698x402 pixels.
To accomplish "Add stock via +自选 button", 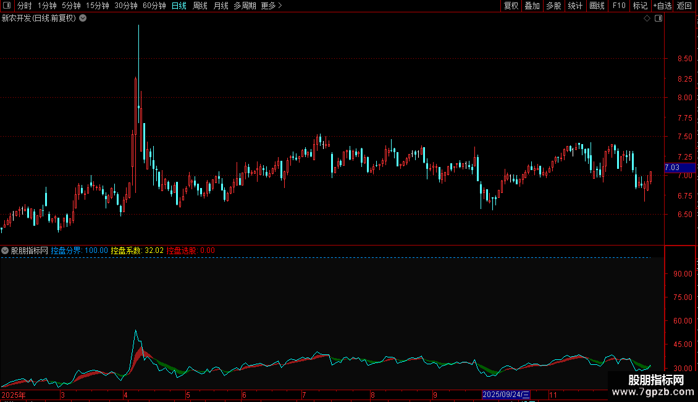I will point(662,6).
